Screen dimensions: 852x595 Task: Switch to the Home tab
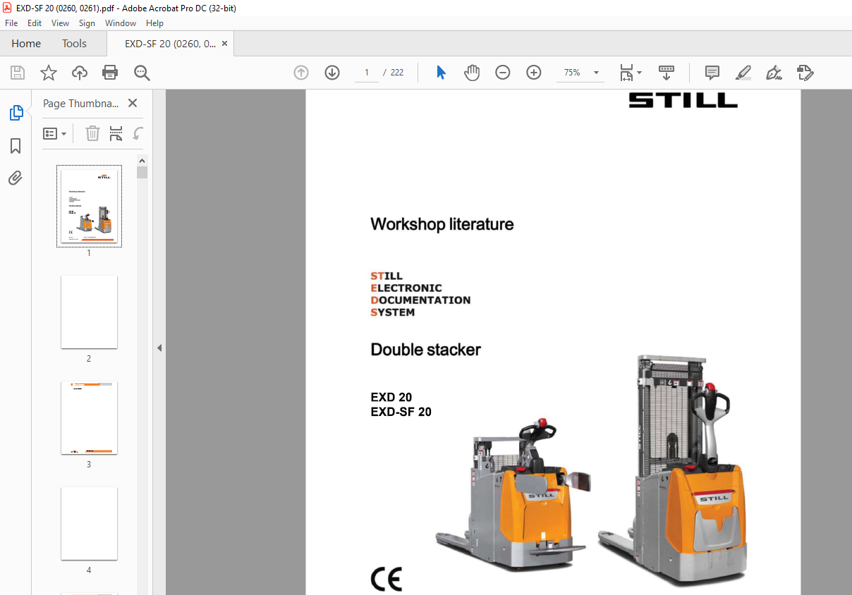click(x=26, y=44)
